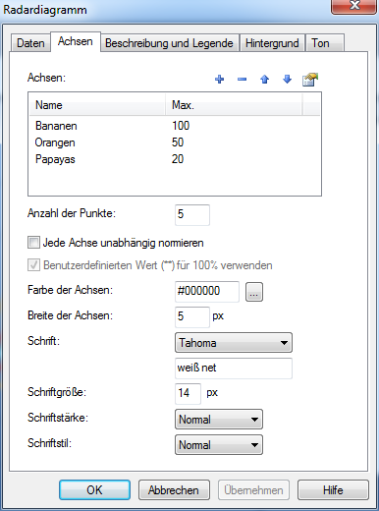379x511 pixels.
Task: Open axis properties icon
Action: pos(310,80)
